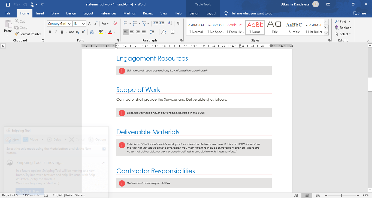This screenshot has width=372, height=198.
Task: Expand the Styles gallery more arrow
Action: pyautogui.click(x=326, y=33)
